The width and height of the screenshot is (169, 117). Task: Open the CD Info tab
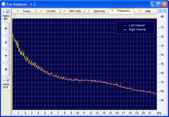pos(48,11)
